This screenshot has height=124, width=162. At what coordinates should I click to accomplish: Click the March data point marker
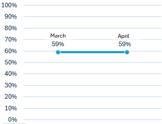58,52
